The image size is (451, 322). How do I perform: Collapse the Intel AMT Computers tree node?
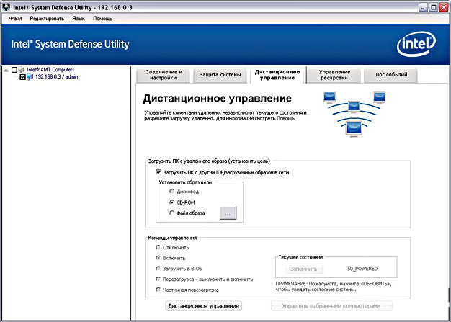(6, 70)
